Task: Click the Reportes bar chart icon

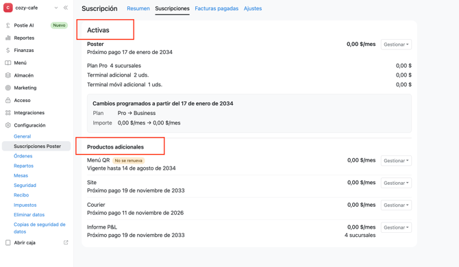Action: click(x=8, y=38)
